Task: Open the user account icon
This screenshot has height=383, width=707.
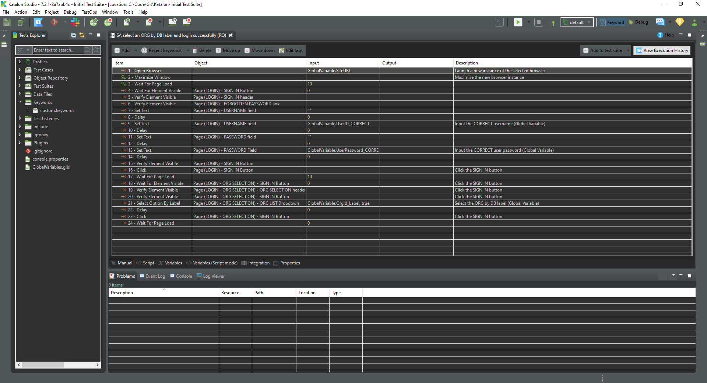Action: pyautogui.click(x=694, y=22)
